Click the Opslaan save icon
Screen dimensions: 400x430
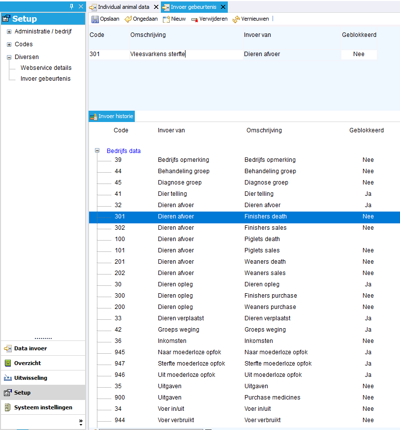click(x=95, y=19)
